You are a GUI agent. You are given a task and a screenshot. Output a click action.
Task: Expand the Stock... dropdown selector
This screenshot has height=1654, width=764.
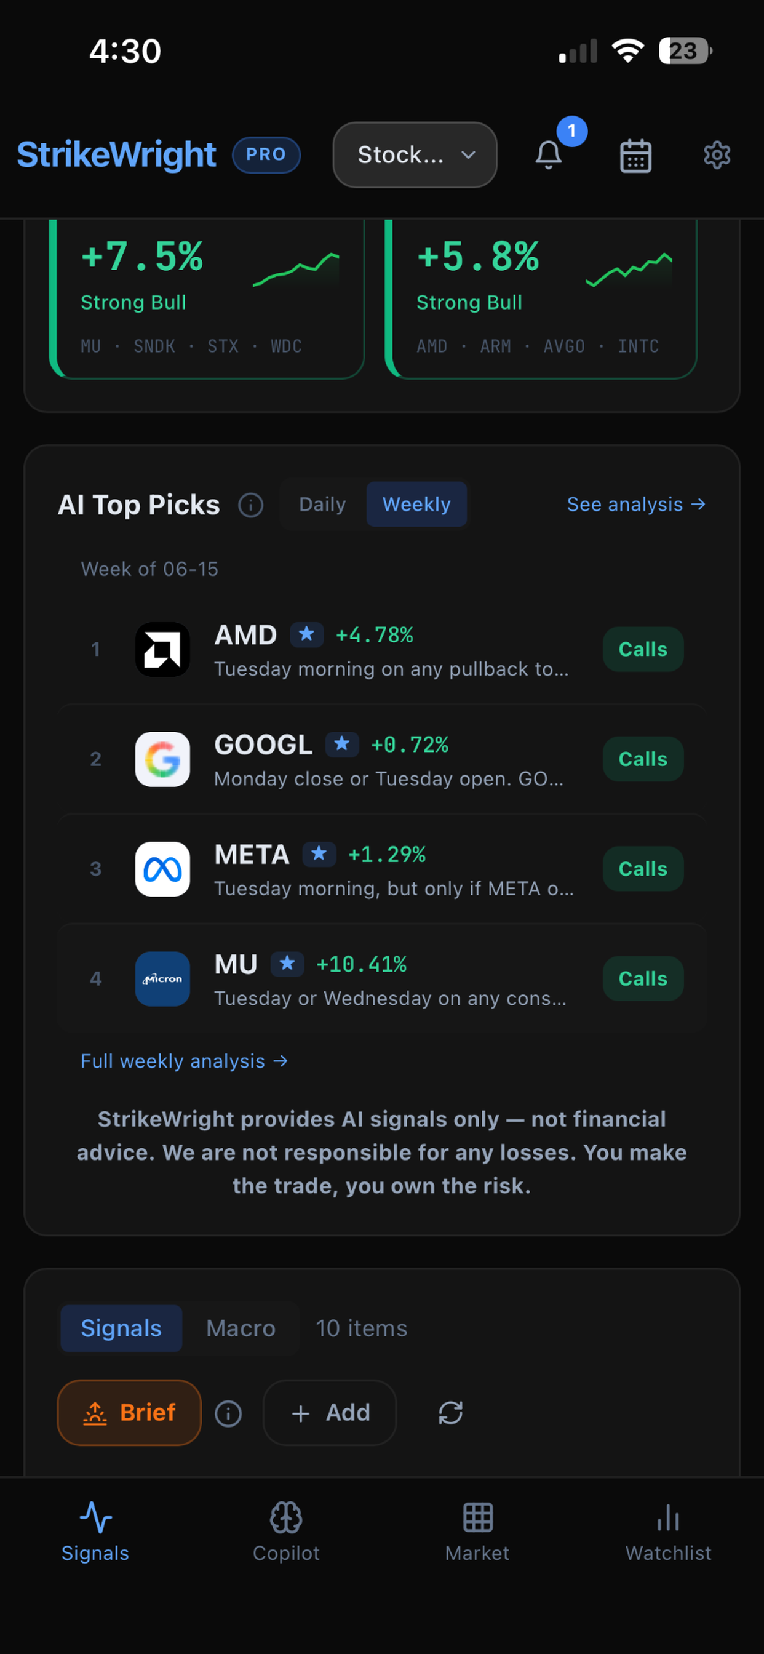click(x=415, y=154)
